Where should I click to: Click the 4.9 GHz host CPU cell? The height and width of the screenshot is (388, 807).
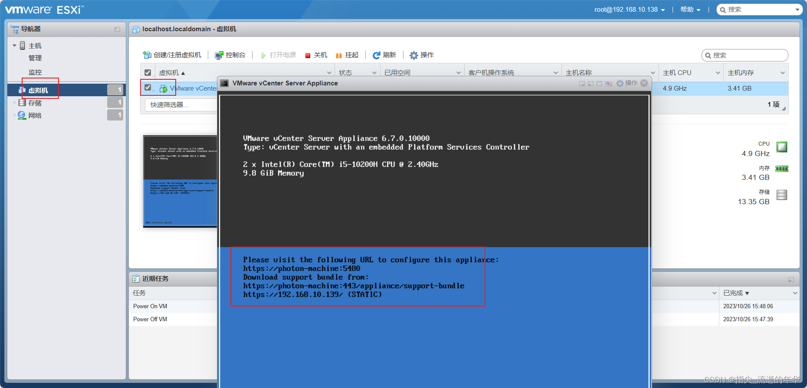pyautogui.click(x=675, y=88)
